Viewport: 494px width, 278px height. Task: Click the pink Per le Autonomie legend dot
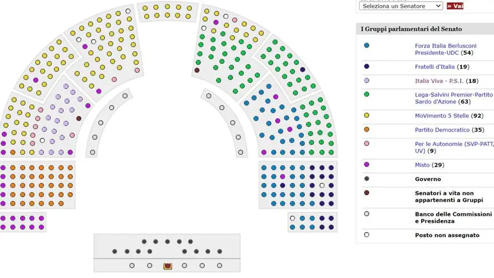click(366, 144)
